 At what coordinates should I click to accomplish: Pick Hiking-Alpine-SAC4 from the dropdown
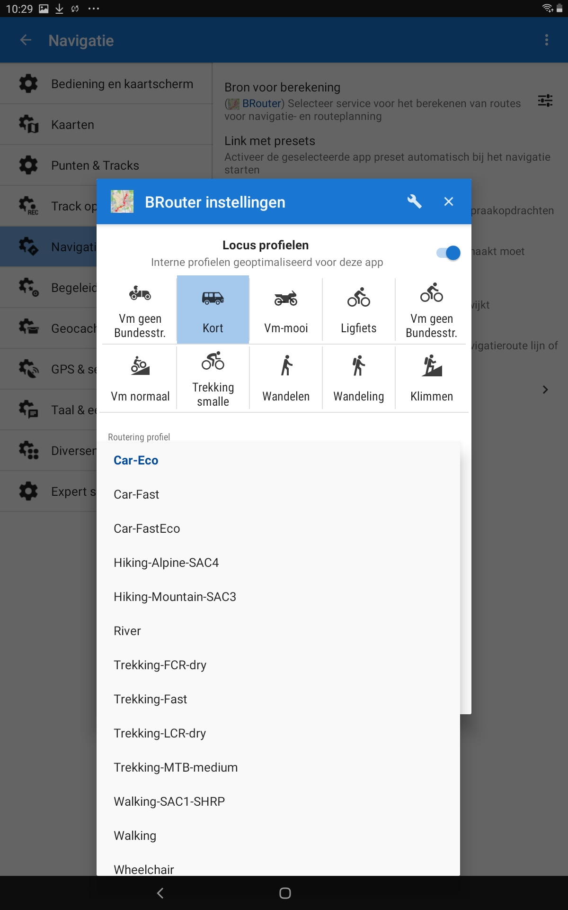point(166,563)
